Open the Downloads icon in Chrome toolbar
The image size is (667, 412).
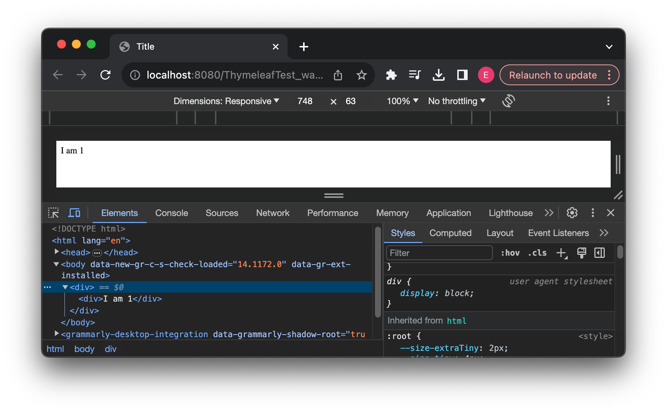click(x=439, y=75)
